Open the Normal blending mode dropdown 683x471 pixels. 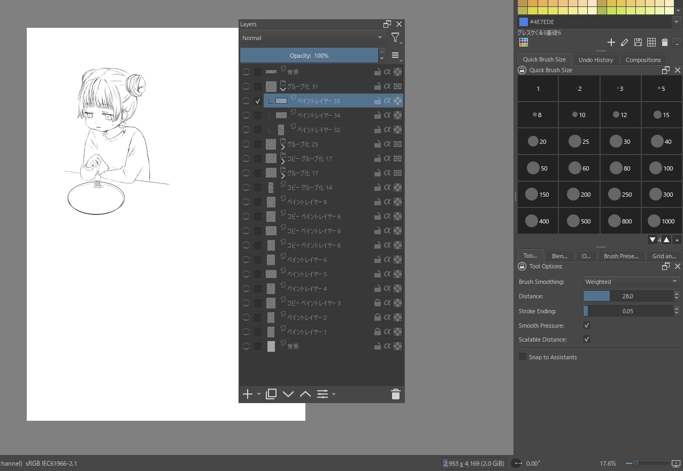pos(312,38)
